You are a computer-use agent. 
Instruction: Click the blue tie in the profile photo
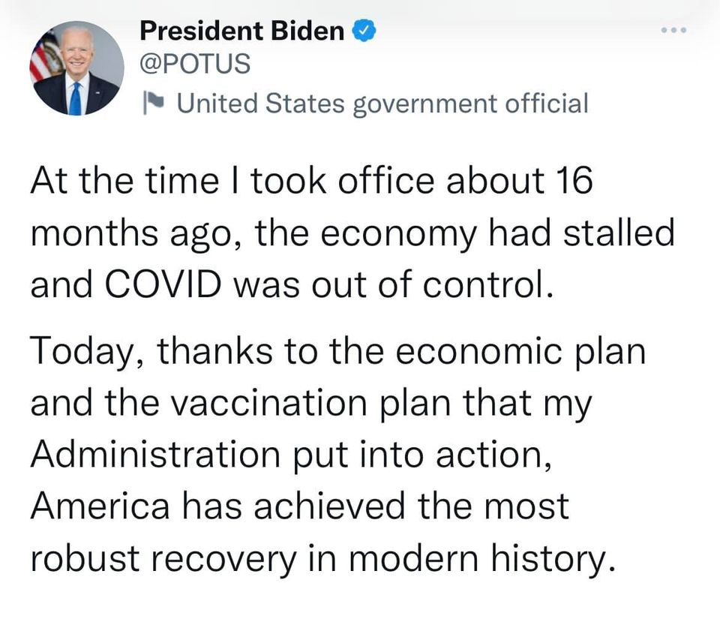(75, 99)
